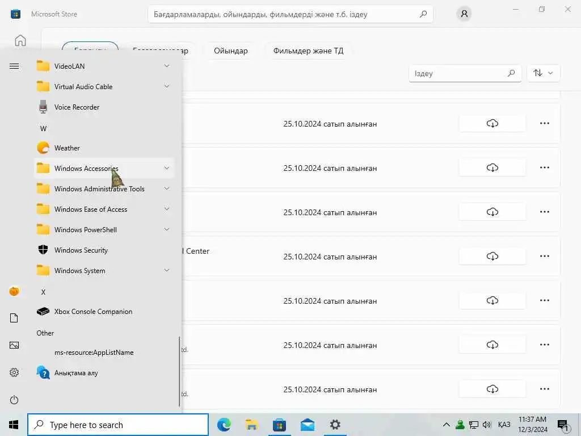Screen dimensions: 581x436
Task: Open Windows System folder icon
Action: point(43,270)
